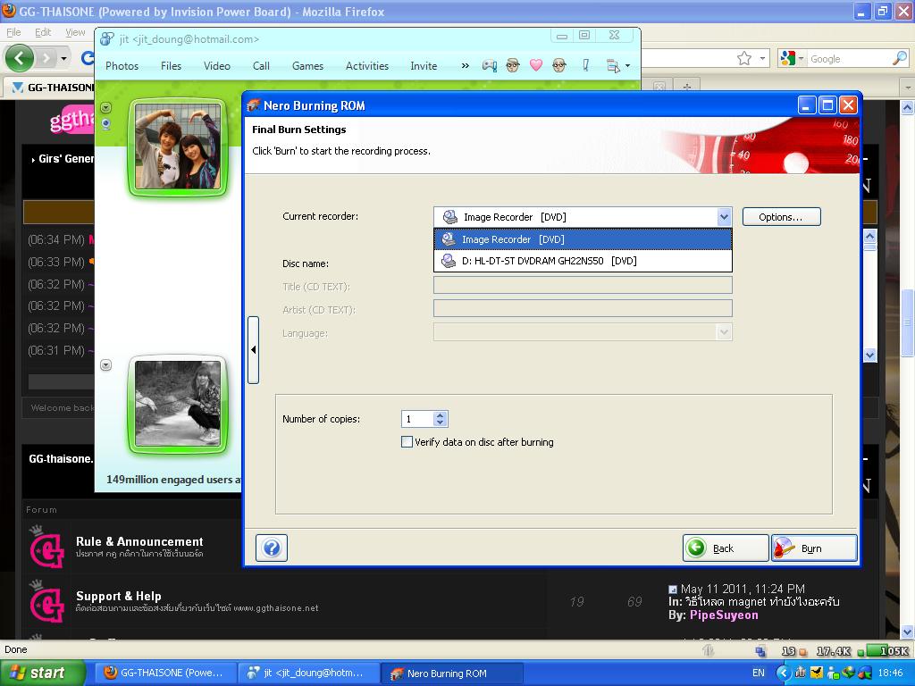Click the Number of copies field
The image size is (915, 686).
coord(418,419)
